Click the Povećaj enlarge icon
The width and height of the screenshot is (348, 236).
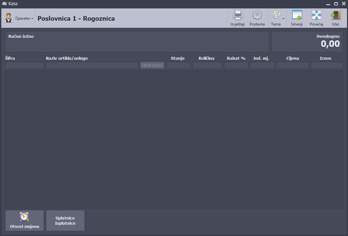(316, 16)
